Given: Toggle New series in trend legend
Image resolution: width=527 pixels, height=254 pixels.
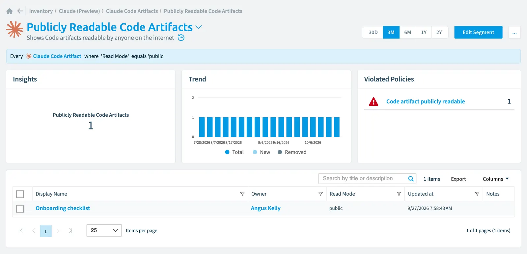Looking at the screenshot, I should (x=261, y=152).
